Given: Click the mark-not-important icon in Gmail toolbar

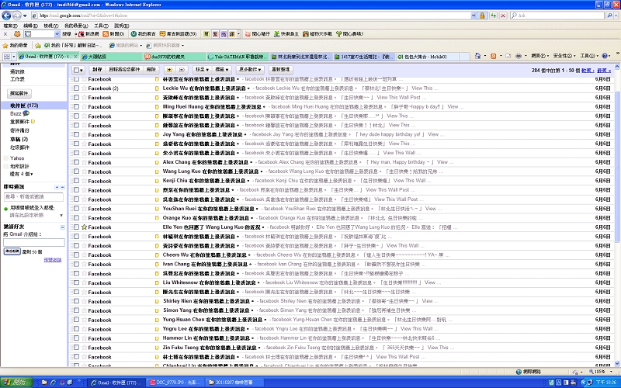Looking at the screenshot, I should point(182,69).
